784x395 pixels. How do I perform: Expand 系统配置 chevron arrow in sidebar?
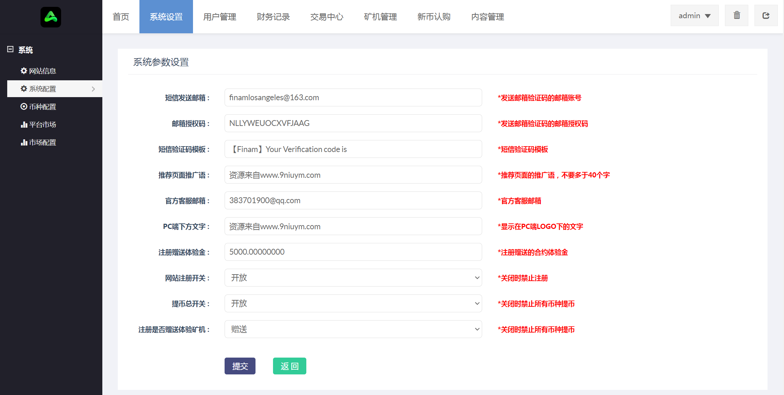click(93, 89)
